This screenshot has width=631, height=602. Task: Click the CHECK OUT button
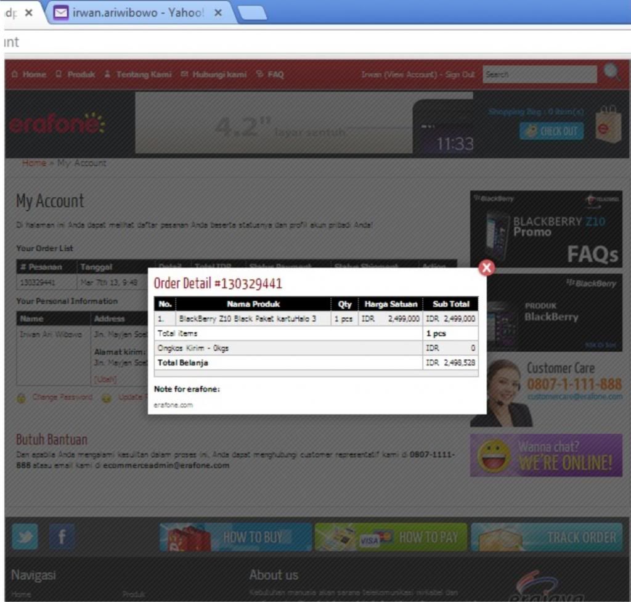tap(552, 132)
